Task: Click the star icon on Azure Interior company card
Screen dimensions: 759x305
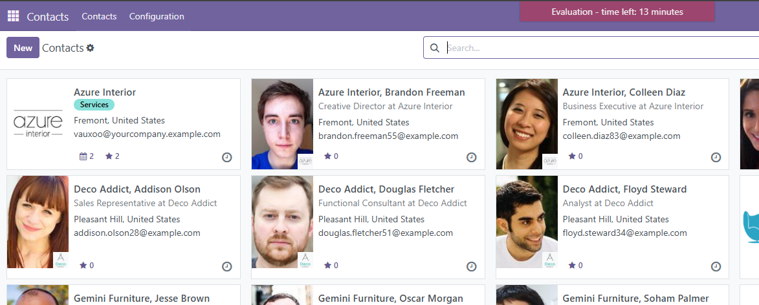Action: [x=109, y=156]
